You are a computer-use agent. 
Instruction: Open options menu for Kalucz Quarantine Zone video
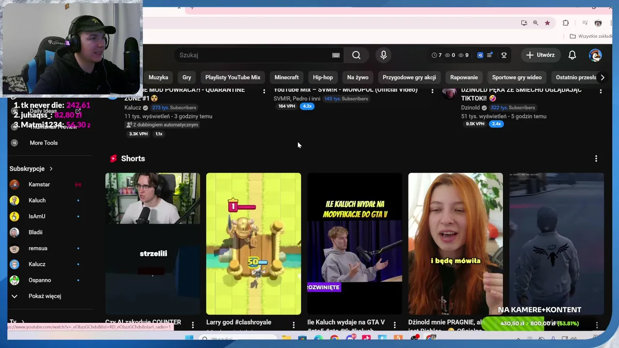[264, 91]
